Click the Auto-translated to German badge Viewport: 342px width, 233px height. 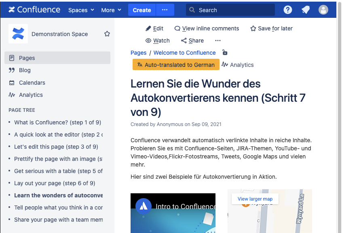click(x=176, y=65)
